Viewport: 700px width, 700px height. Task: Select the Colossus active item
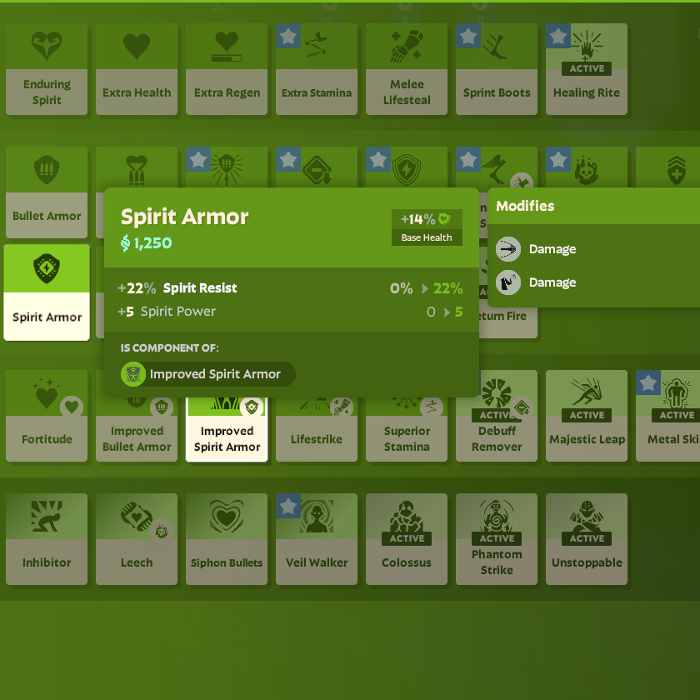click(x=407, y=538)
